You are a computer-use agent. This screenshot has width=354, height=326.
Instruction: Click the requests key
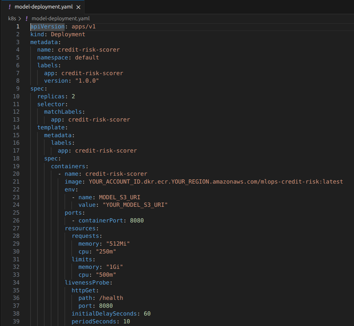pos(85,236)
